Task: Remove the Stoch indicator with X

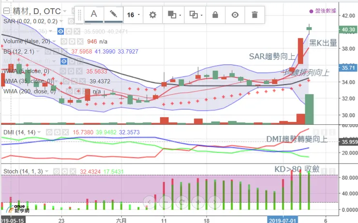Action: (73, 171)
